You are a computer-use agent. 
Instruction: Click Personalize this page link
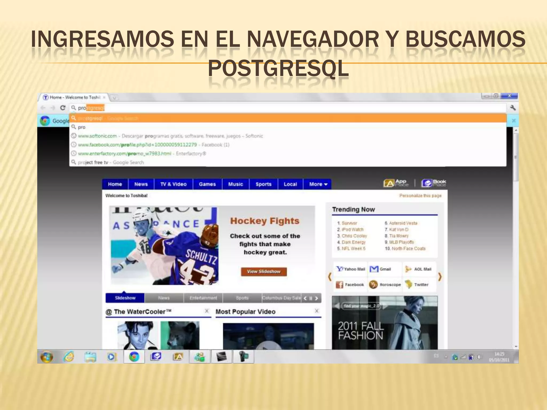(420, 196)
